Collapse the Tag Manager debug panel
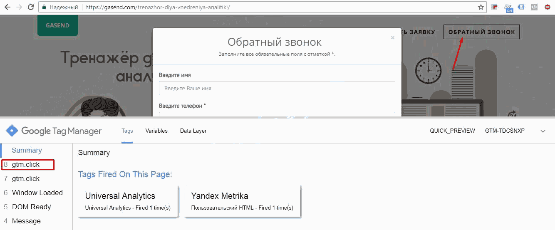The width and height of the screenshot is (555, 230). pos(543,131)
